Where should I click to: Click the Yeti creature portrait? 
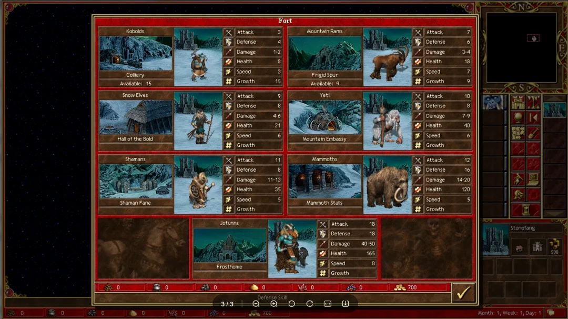(387, 121)
